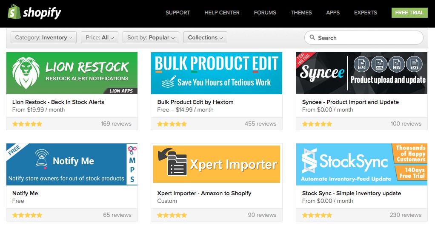Viewport: 435px width, 230px height.
Task: Click the 100 reviews text
Action: tap(406, 123)
